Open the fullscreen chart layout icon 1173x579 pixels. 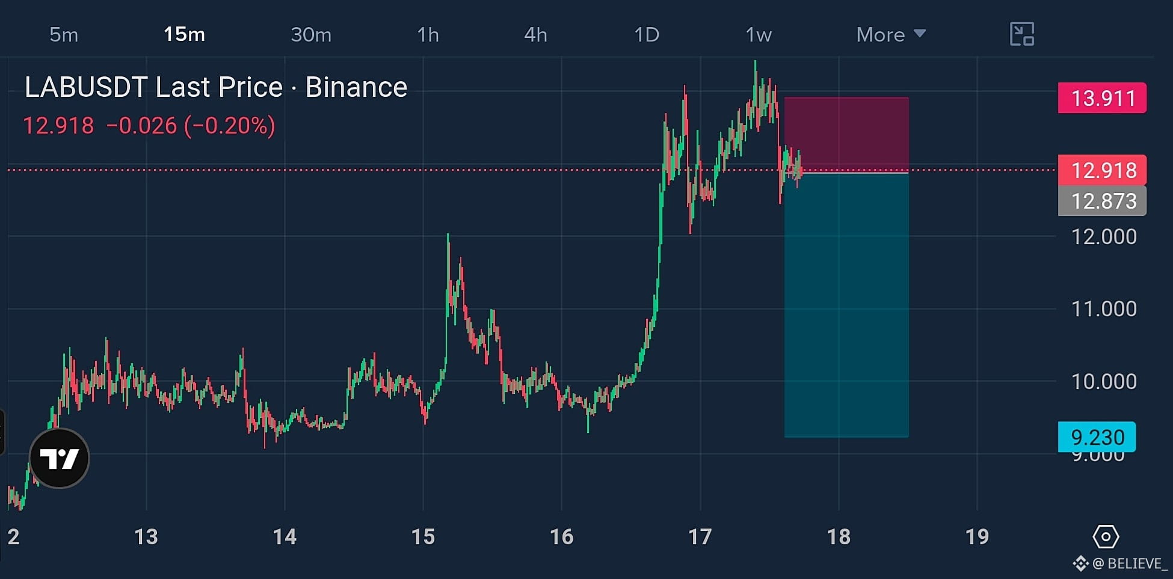point(1022,34)
